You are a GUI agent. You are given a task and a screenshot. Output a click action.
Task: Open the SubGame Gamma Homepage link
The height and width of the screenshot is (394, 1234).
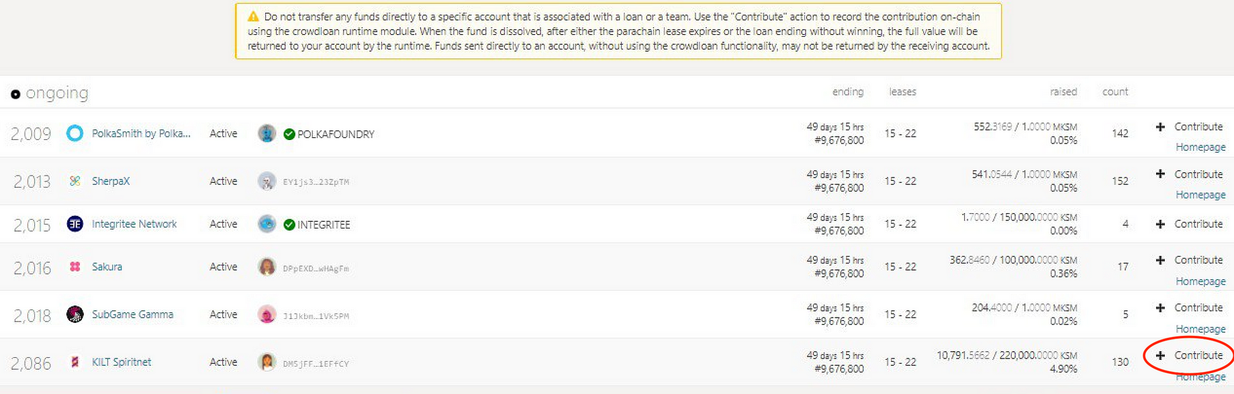pyautogui.click(x=1200, y=329)
